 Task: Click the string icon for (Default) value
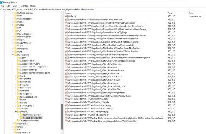pyautogui.click(x=66, y=16)
